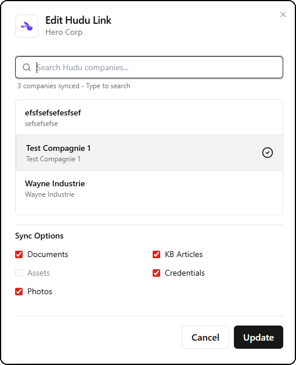Image resolution: width=296 pixels, height=365 pixels.
Task: Select the Test Compagnie 1 row
Action: [x=149, y=153]
